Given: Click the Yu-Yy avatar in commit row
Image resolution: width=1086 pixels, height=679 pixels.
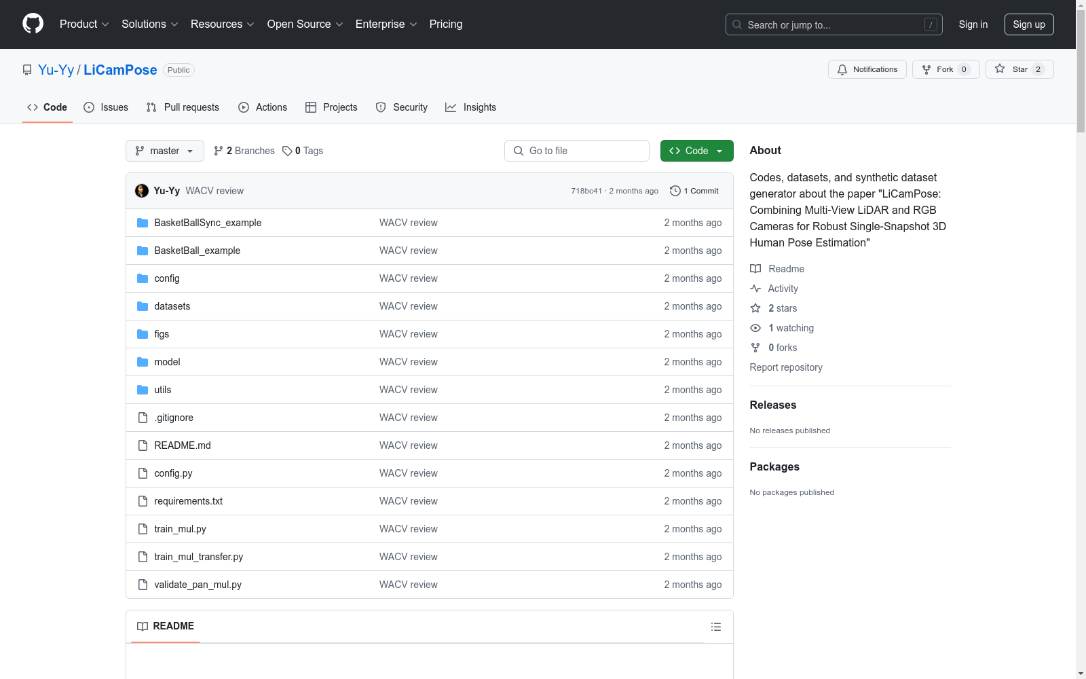Looking at the screenshot, I should click(142, 191).
